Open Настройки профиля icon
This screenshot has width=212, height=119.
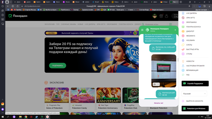click(x=183, y=66)
